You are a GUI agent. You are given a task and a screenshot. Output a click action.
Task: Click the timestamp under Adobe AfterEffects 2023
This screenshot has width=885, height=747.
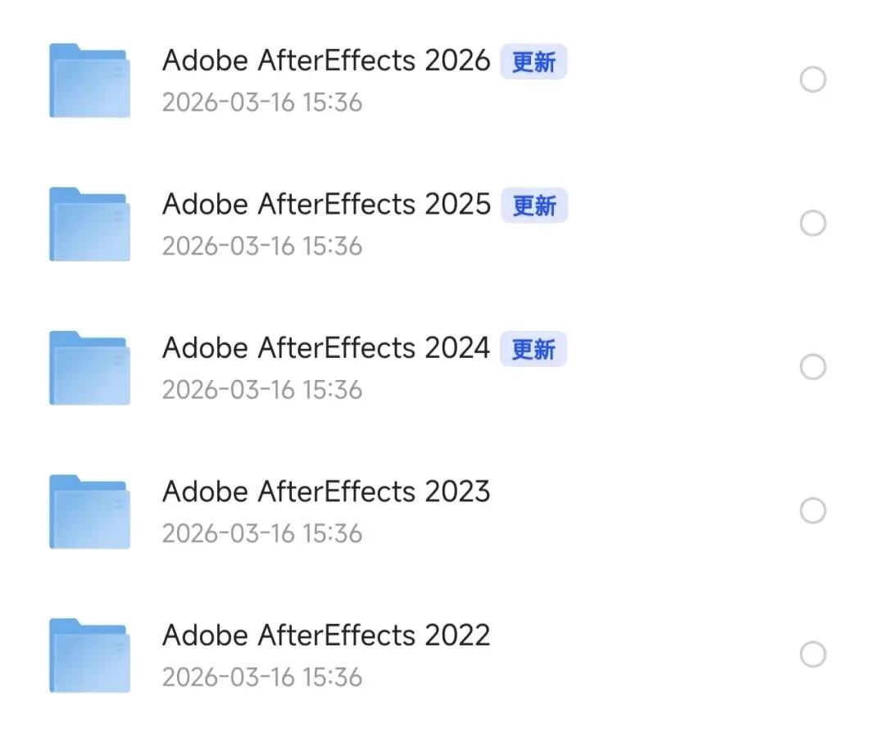[262, 534]
